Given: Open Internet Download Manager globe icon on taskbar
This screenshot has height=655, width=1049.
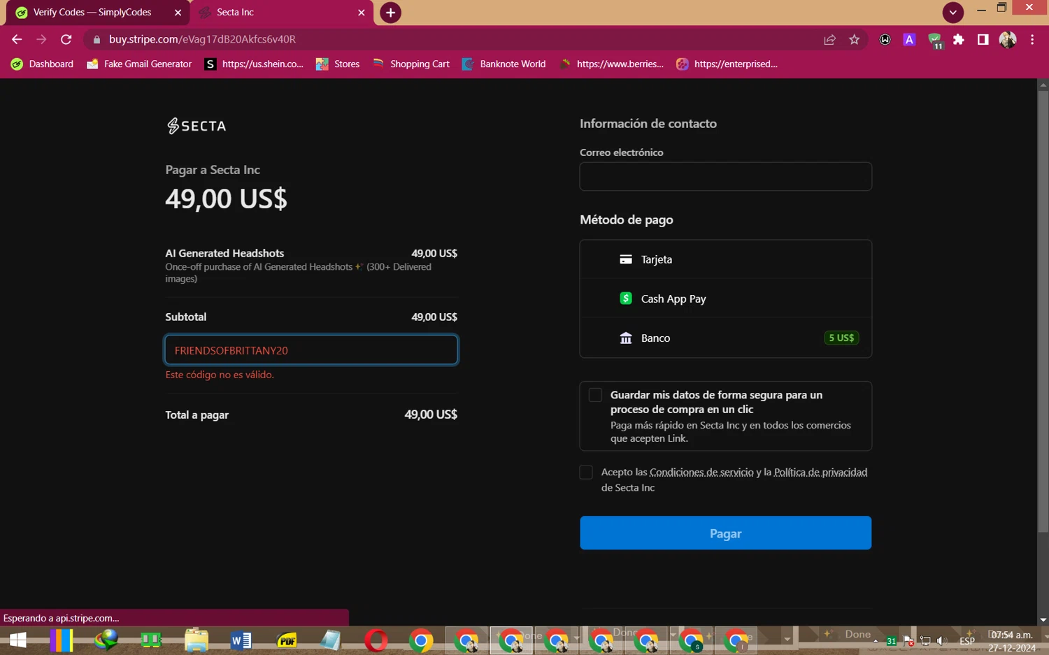Looking at the screenshot, I should [x=106, y=640].
